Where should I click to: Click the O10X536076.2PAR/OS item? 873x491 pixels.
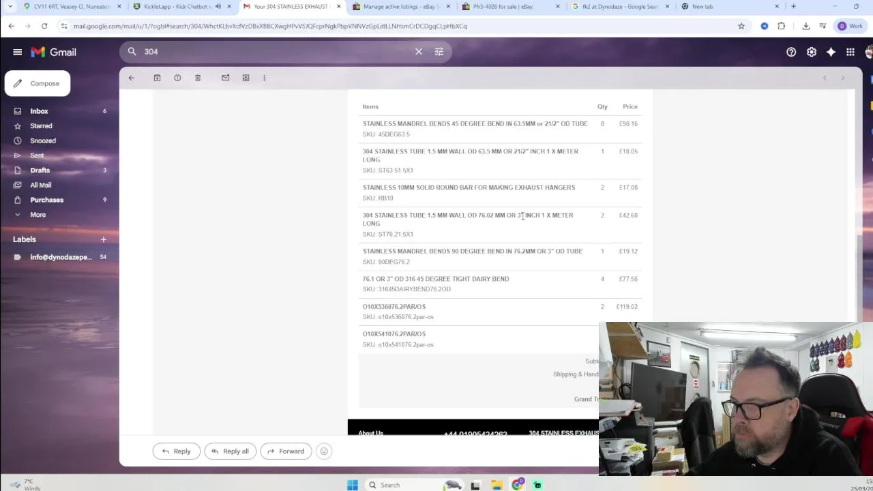coord(394,307)
